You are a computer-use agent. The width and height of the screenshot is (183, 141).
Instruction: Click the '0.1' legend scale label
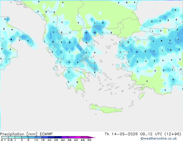3,140
